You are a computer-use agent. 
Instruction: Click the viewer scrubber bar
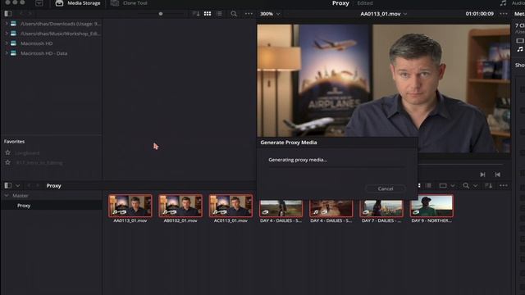click(x=461, y=165)
